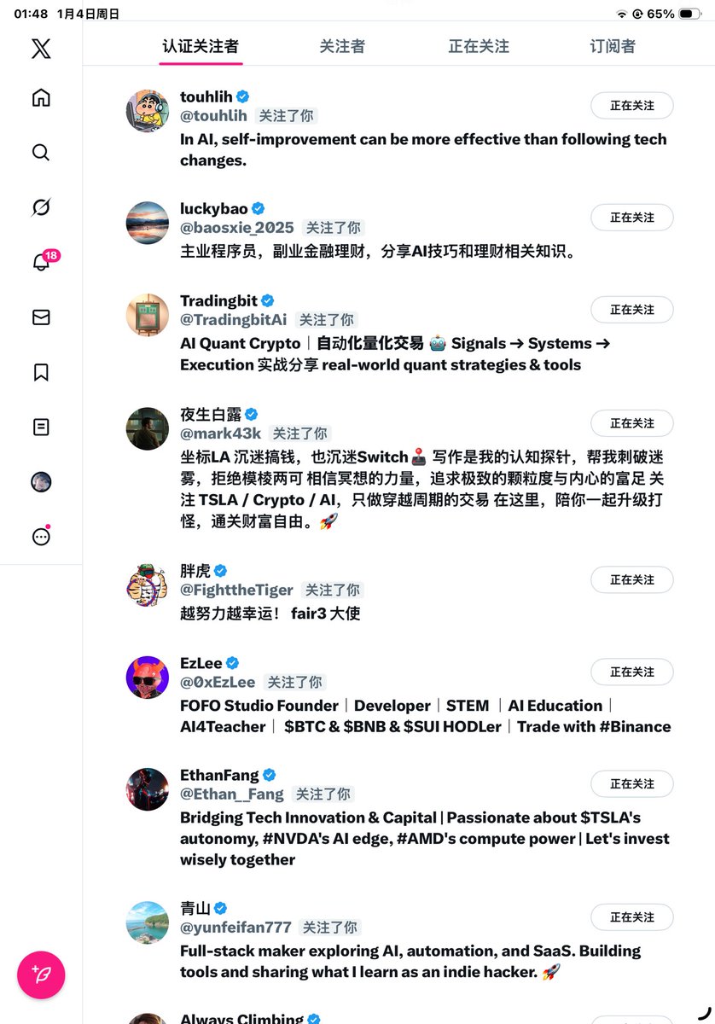This screenshot has height=1024, width=715.
Task: Open the @baosxie_2025 handle link
Action: [236, 228]
